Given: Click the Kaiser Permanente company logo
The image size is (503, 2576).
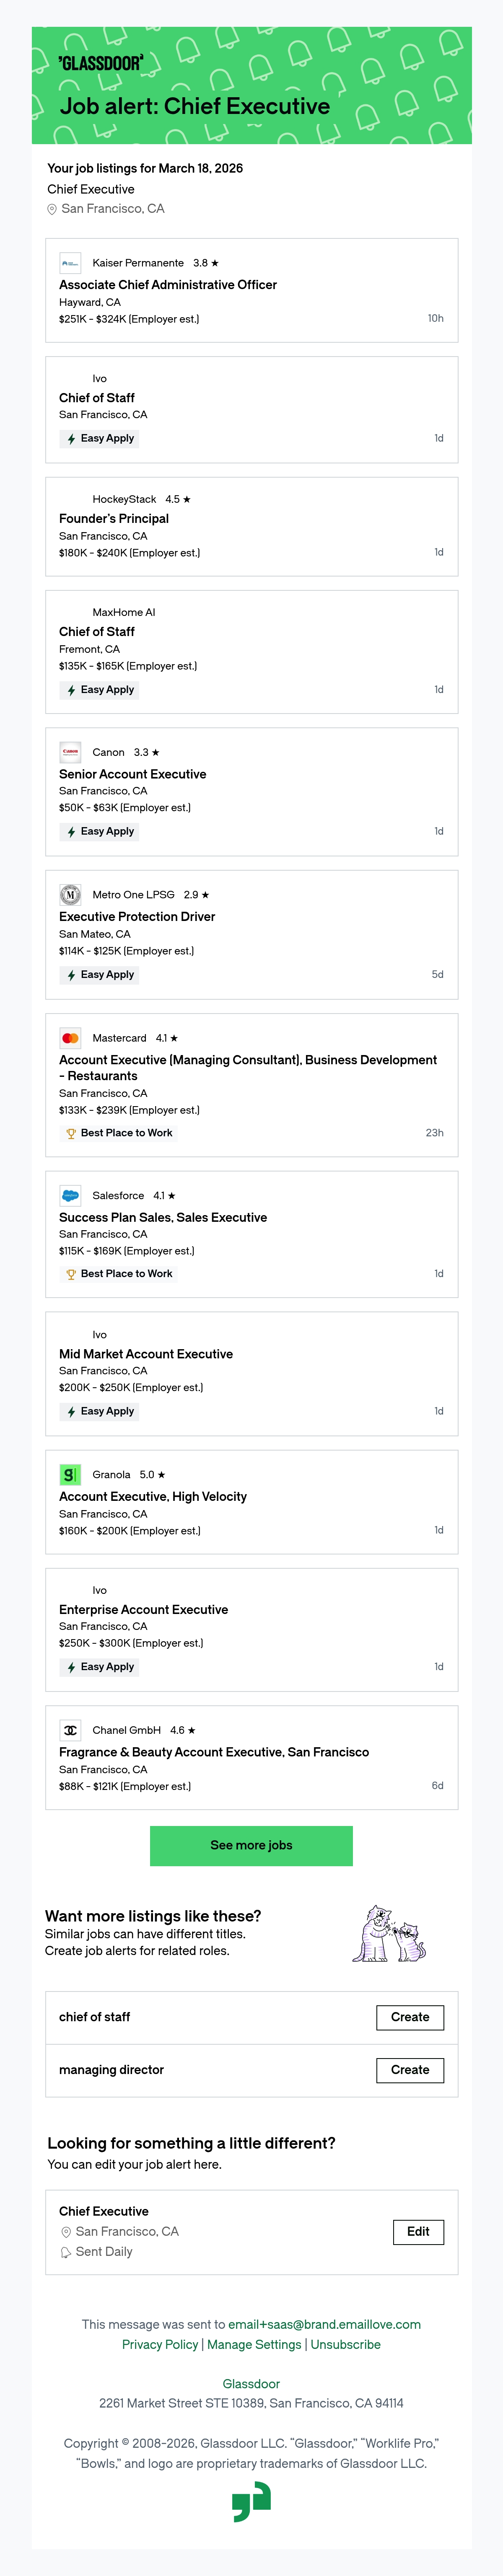Looking at the screenshot, I should tap(70, 263).
